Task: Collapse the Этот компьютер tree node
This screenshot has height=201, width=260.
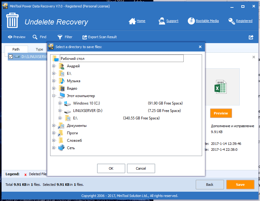Action: click(54, 96)
